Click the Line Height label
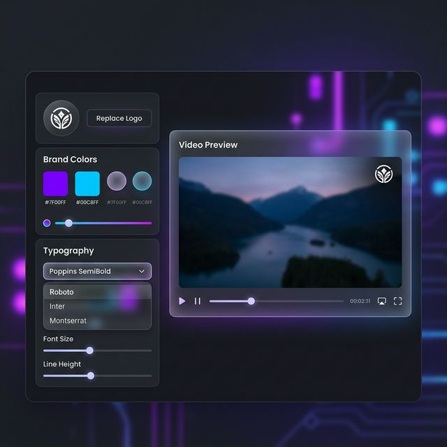Screen dimensions: 447x447 pos(62,365)
